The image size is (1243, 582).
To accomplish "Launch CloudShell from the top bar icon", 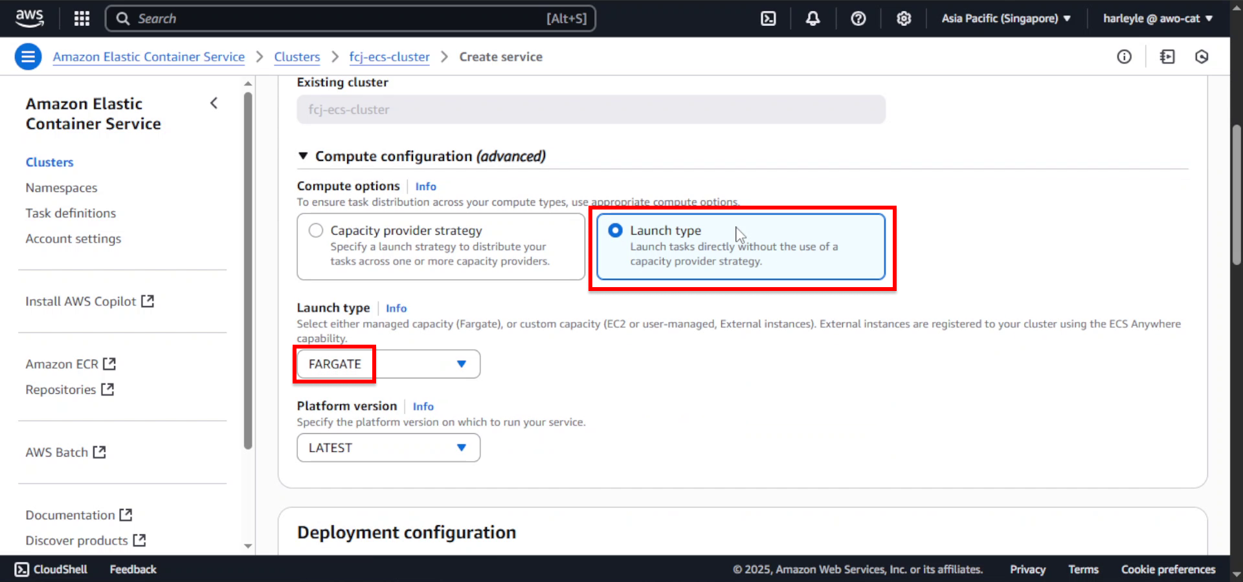I will [768, 18].
